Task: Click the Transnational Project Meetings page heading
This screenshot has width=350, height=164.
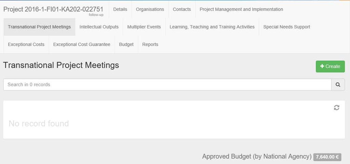Action: (61, 65)
